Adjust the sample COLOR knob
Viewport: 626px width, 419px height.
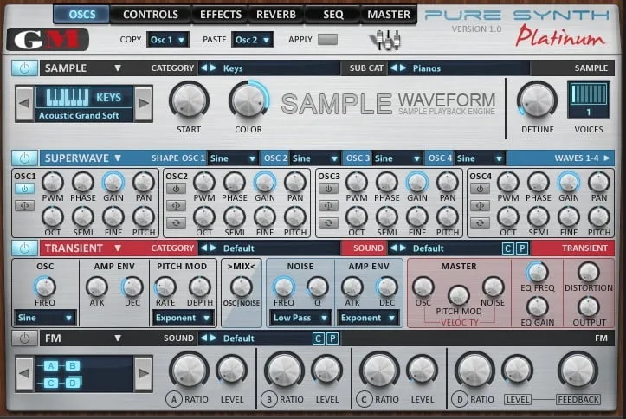coord(248,100)
